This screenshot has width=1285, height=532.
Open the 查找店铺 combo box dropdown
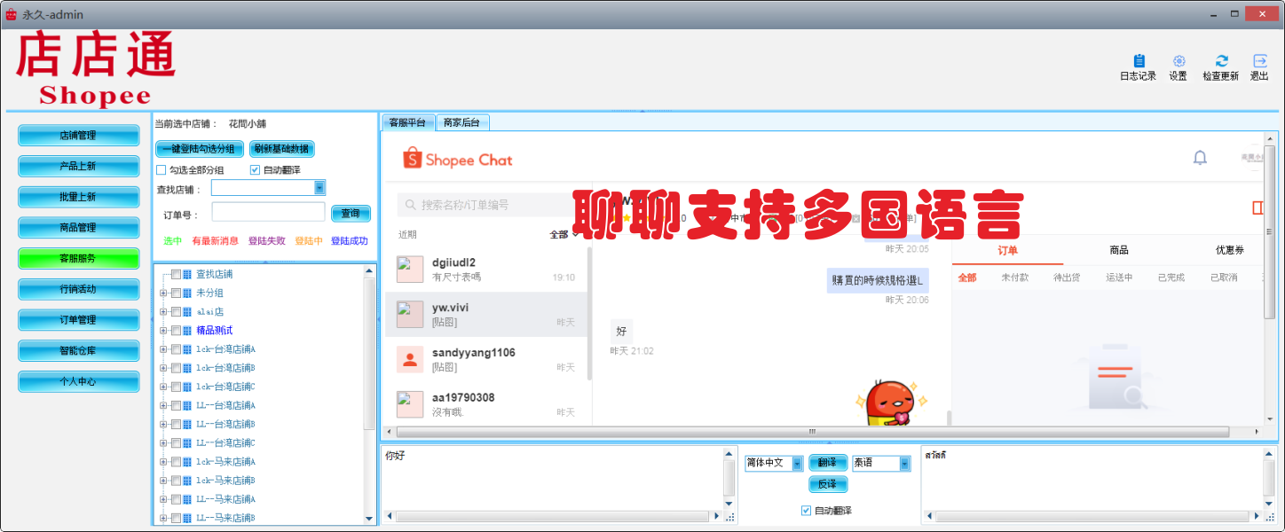coord(319,188)
